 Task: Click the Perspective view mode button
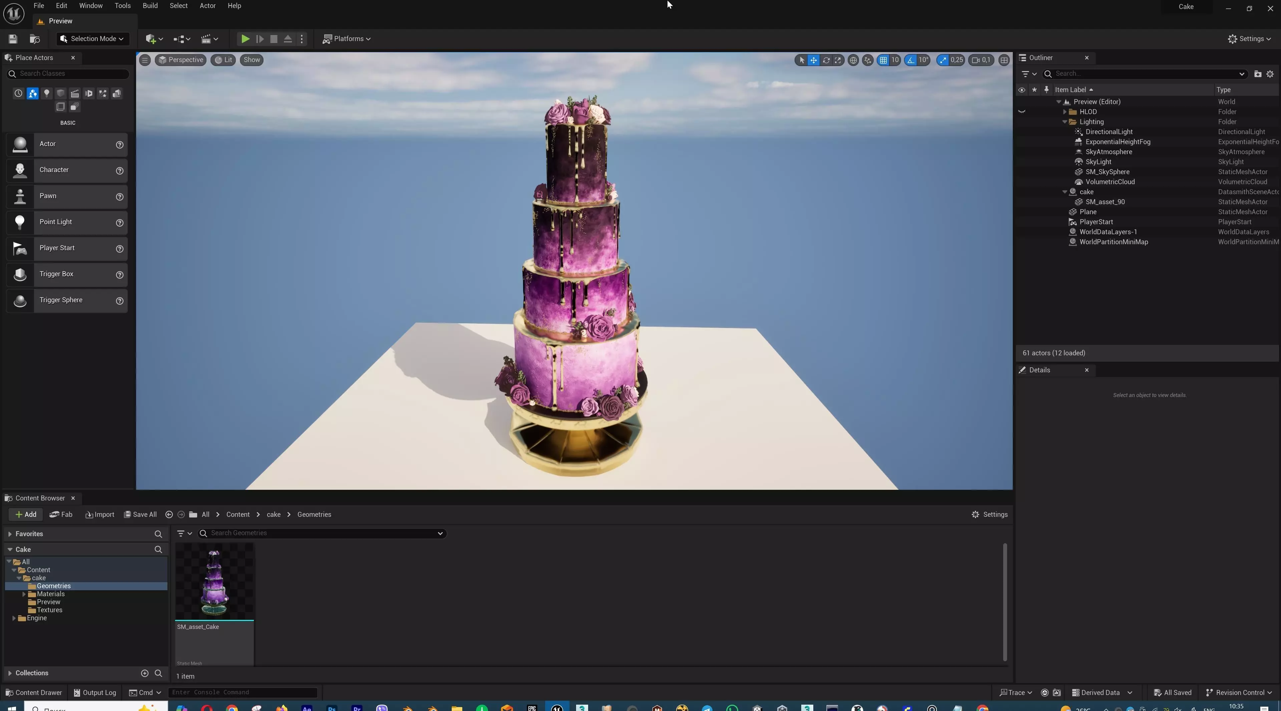(181, 60)
